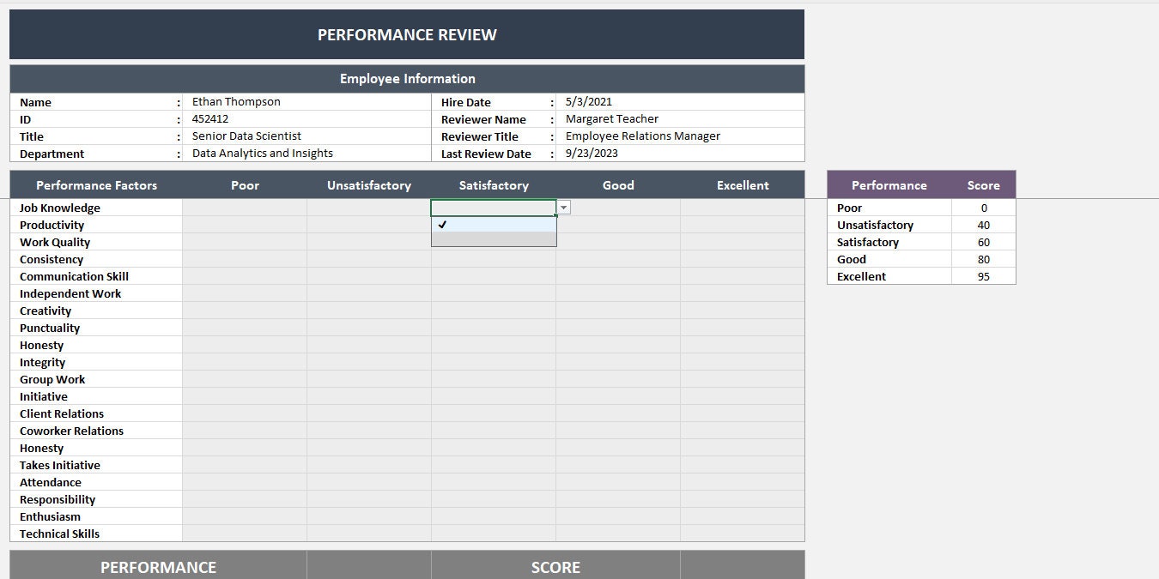The height and width of the screenshot is (579, 1159).
Task: Click the Excellent column header
Action: pos(743,184)
